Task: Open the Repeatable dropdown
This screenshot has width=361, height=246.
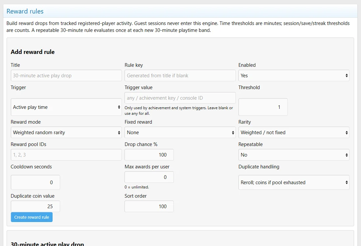Action: pos(294,155)
